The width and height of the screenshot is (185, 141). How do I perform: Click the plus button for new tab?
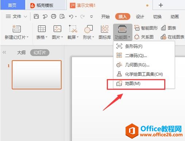tap(161, 5)
